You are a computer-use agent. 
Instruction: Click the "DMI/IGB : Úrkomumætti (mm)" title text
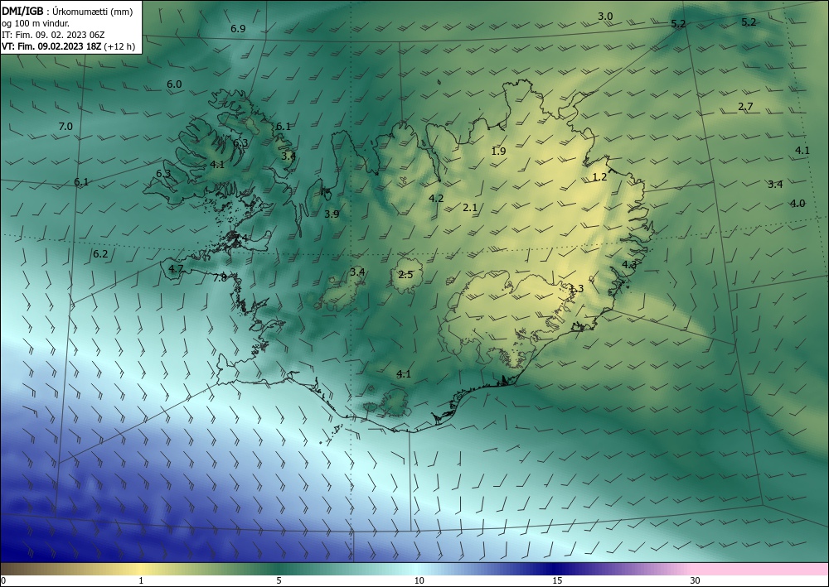click(67, 12)
